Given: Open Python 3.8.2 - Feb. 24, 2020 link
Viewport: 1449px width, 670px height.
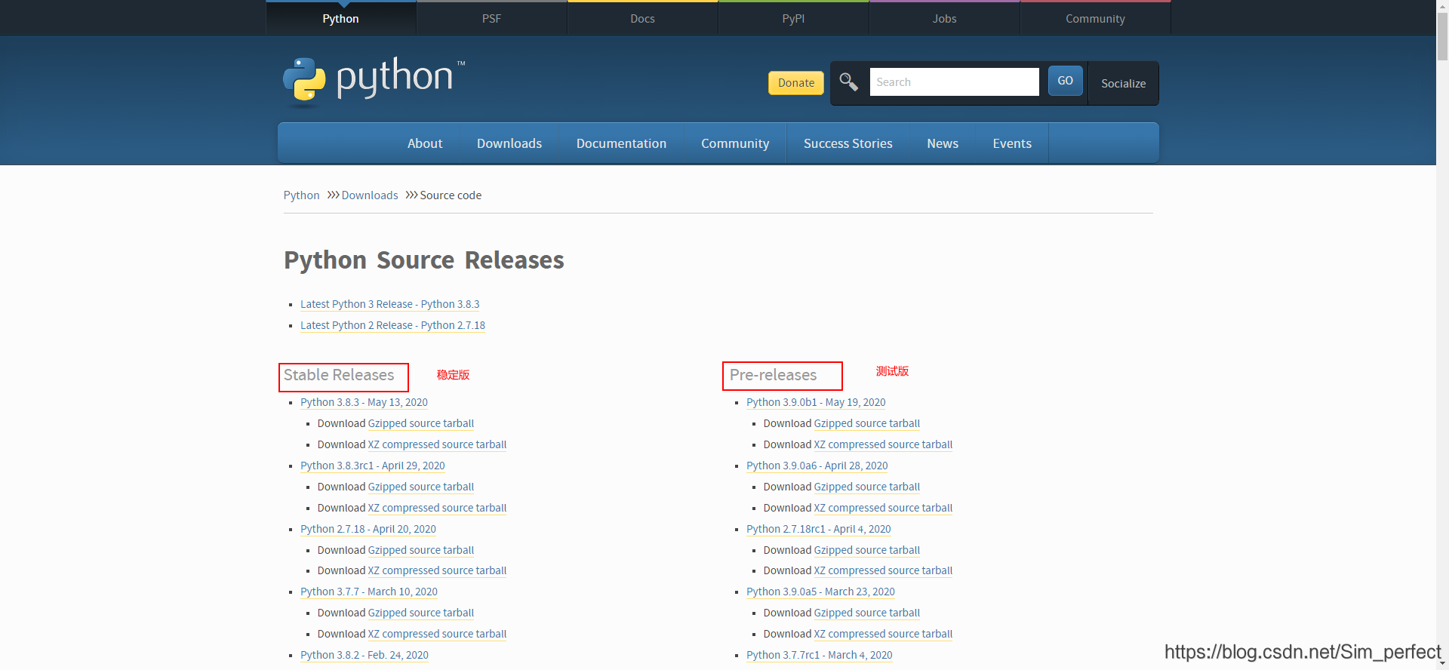Looking at the screenshot, I should [365, 655].
